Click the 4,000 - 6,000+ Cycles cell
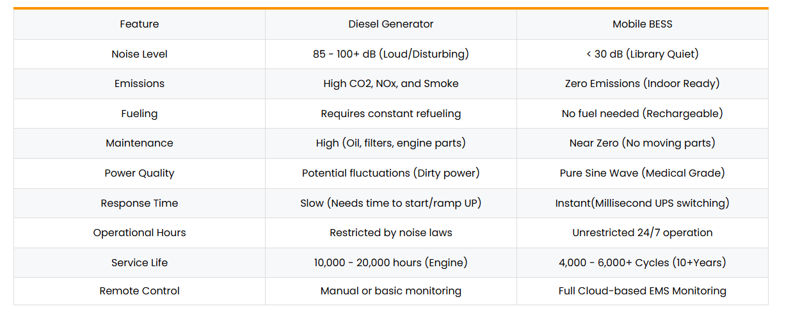Image resolution: width=800 pixels, height=311 pixels. (x=643, y=263)
